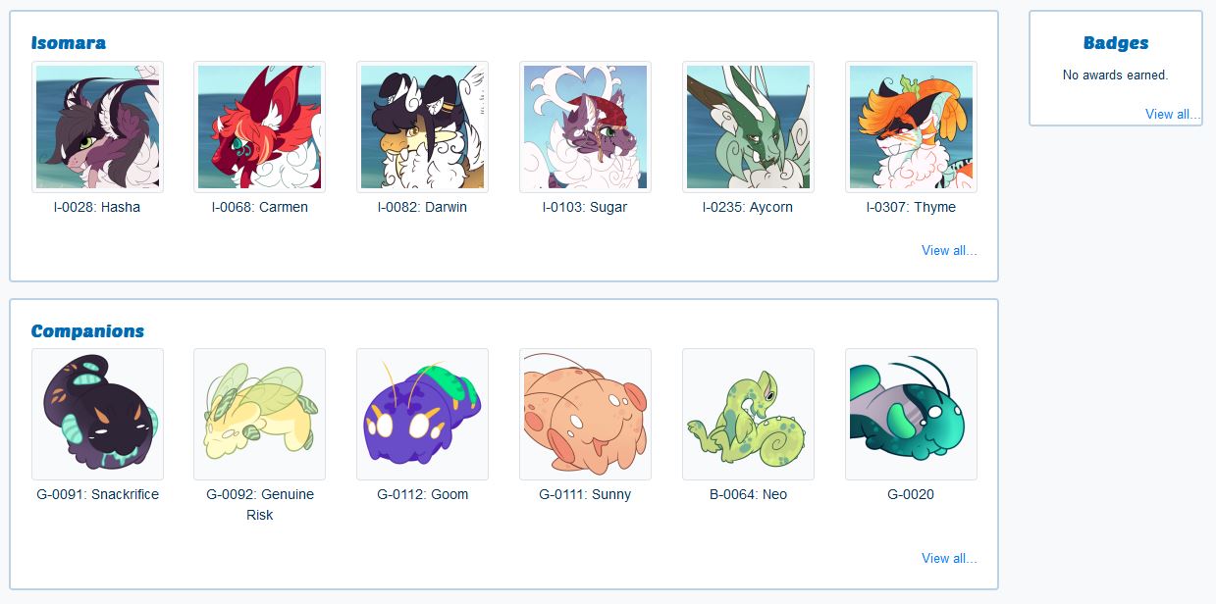Follow the 'I-0028: Hasha' text link

97,207
